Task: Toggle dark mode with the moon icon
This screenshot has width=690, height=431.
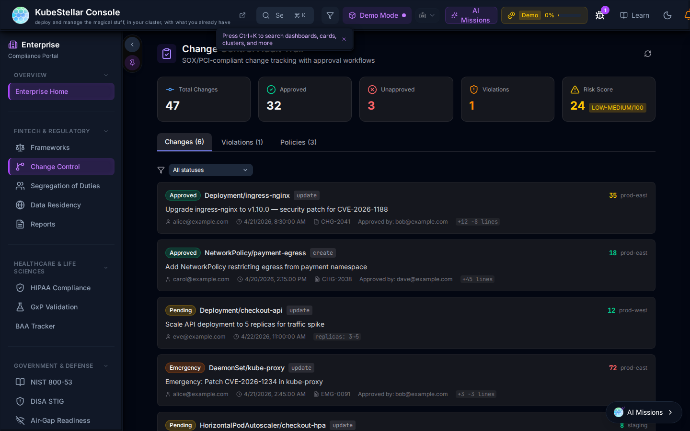Action: tap(667, 15)
